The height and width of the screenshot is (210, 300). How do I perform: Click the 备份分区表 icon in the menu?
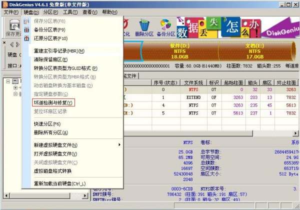coord(26,30)
